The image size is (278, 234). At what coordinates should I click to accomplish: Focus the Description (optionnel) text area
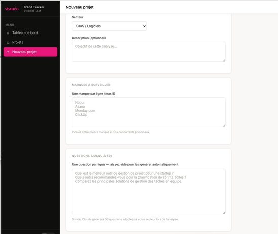click(149, 52)
